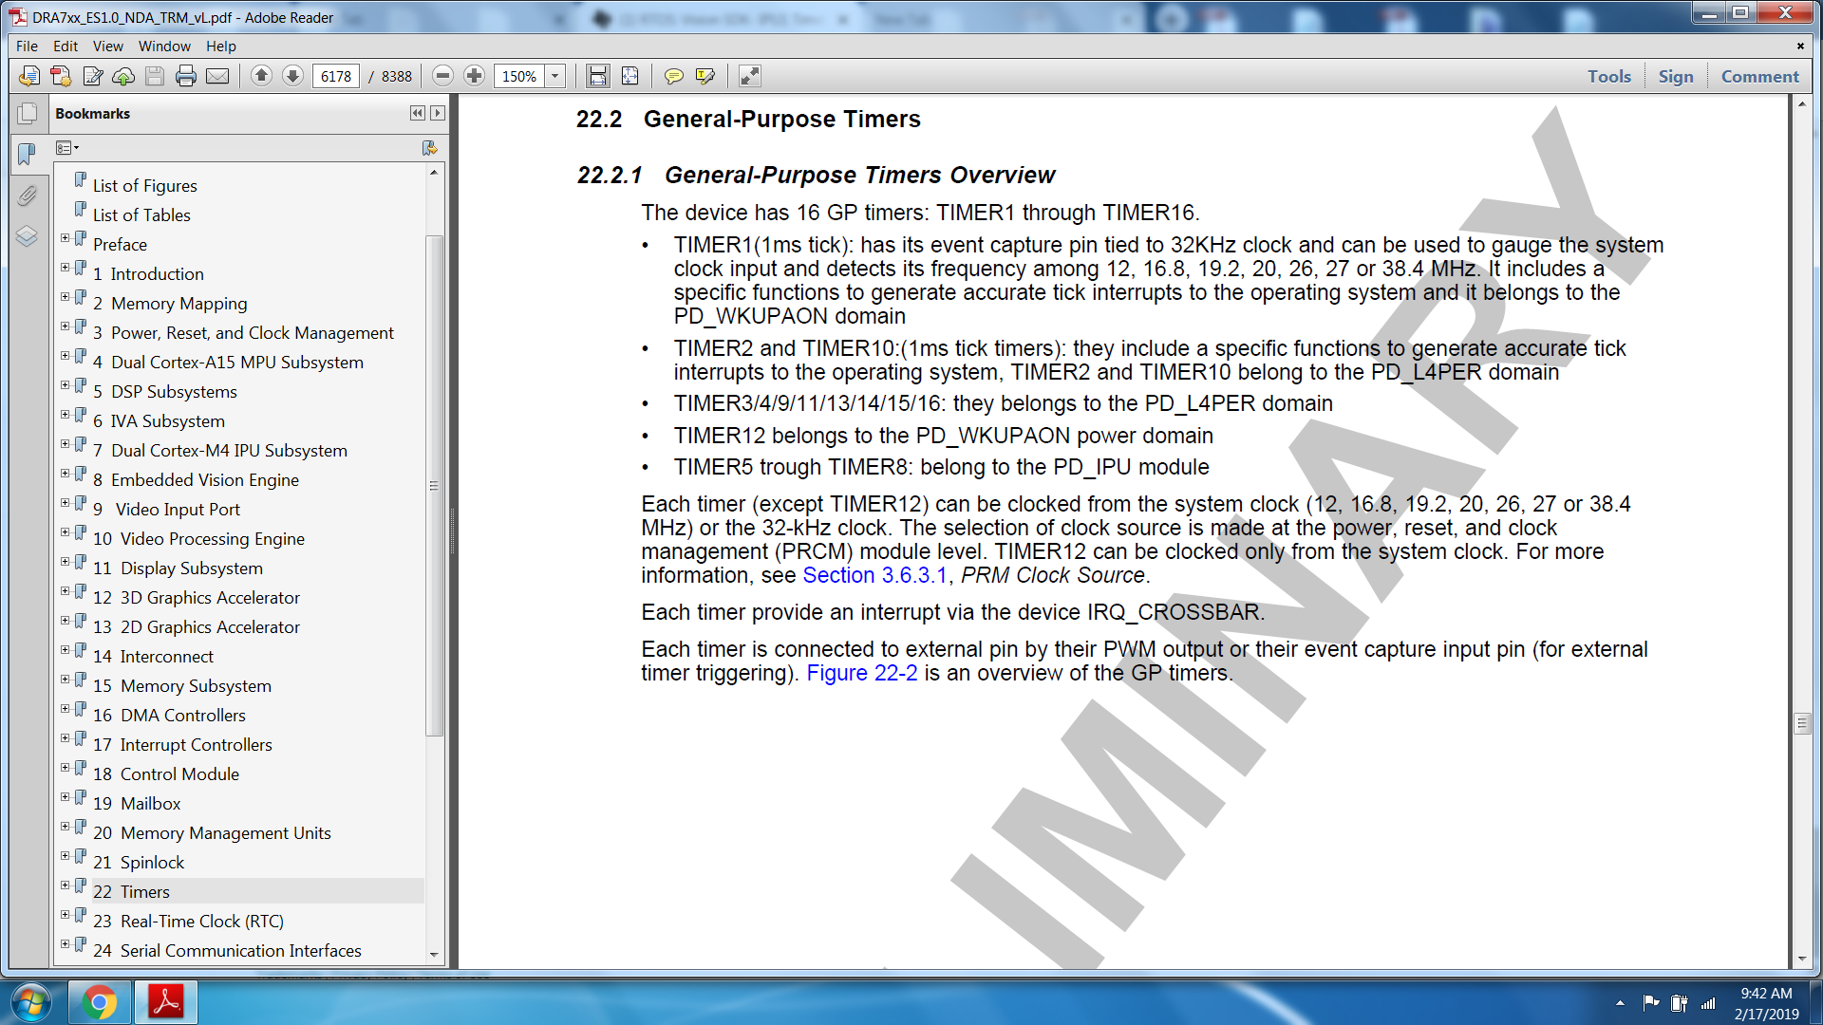Select bookmark 23 Real-Time Clock (RTC)

[x=188, y=922]
